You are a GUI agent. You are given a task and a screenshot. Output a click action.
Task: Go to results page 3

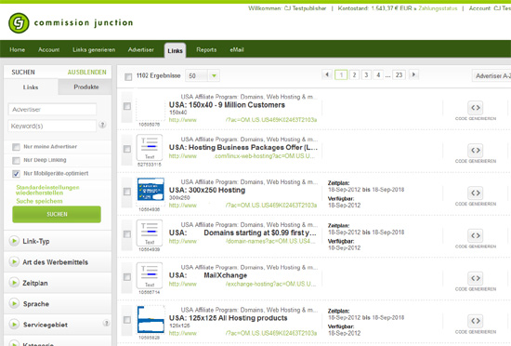[366, 75]
